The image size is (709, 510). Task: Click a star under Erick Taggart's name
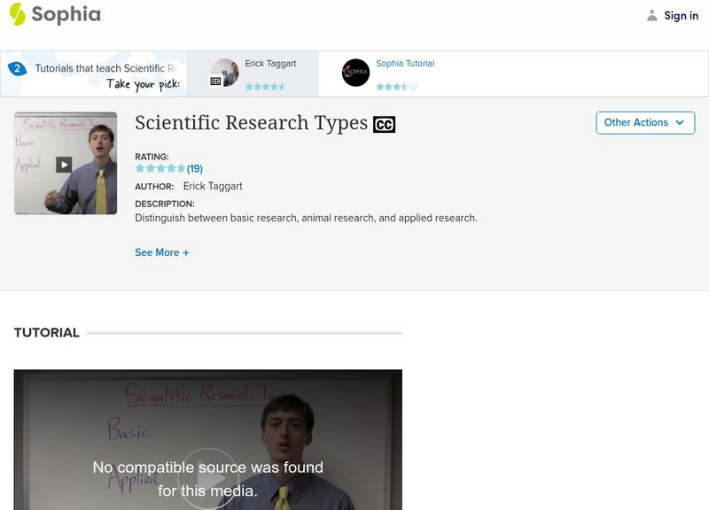pos(266,86)
